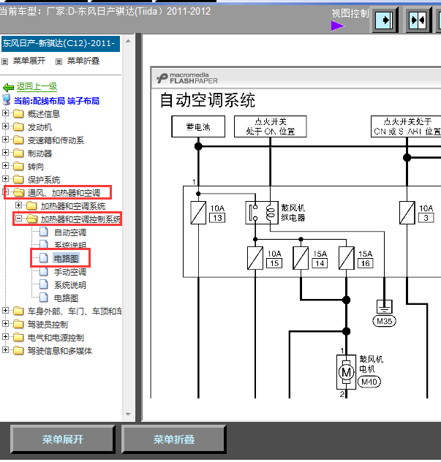Expand the 驾驶信息和多媒体 tree node
Screen dimensions: 441x462
pyautogui.click(x=5, y=349)
